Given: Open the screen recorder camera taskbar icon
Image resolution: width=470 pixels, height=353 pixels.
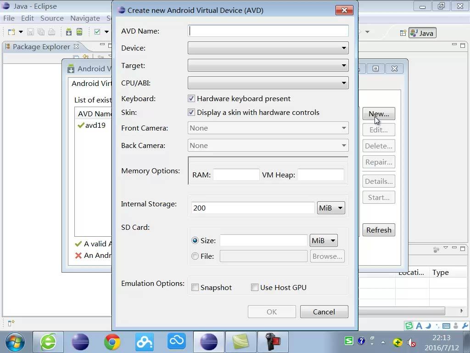Looking at the screenshot, I should tap(273, 342).
